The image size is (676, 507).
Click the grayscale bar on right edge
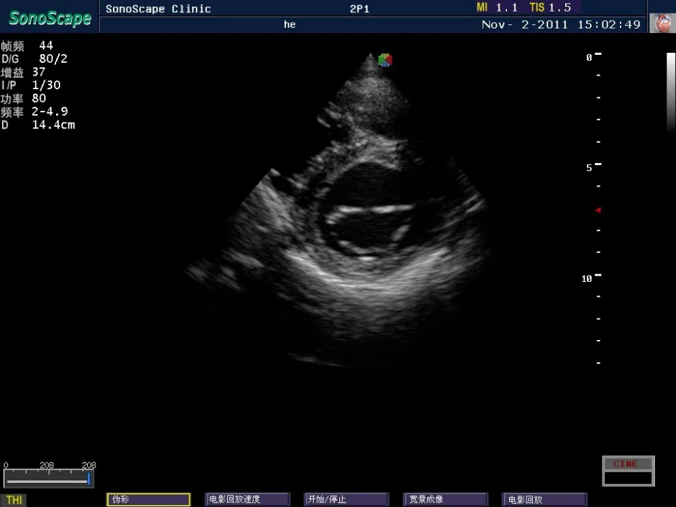[671, 91]
